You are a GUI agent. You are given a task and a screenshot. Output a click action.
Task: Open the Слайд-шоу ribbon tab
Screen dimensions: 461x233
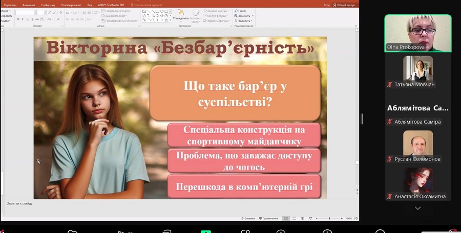point(49,5)
